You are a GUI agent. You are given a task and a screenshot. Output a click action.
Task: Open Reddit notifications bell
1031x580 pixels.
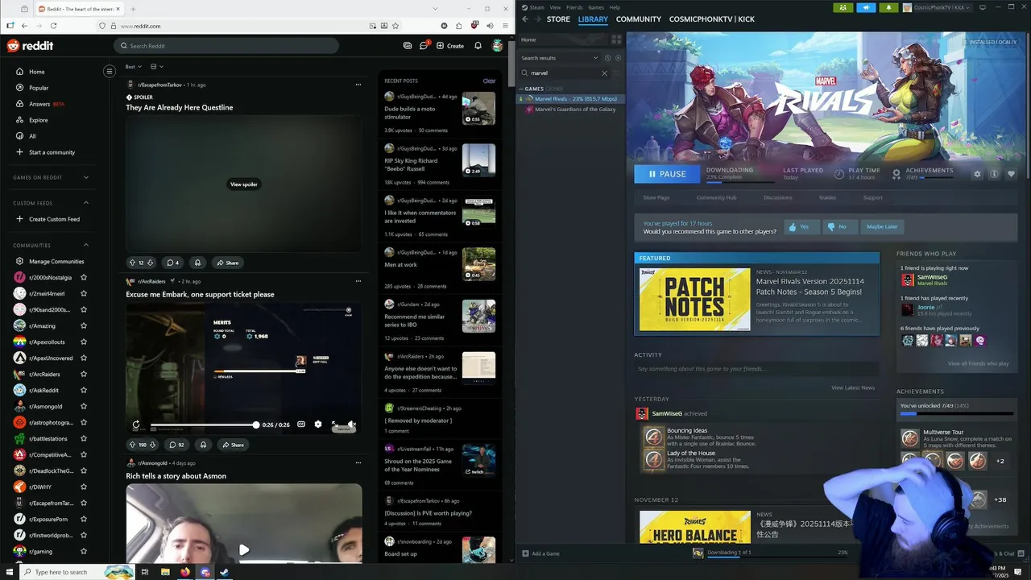coord(478,46)
